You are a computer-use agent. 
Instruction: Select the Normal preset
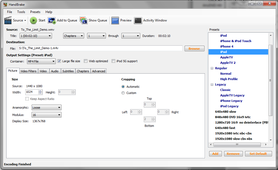click(x=226, y=74)
